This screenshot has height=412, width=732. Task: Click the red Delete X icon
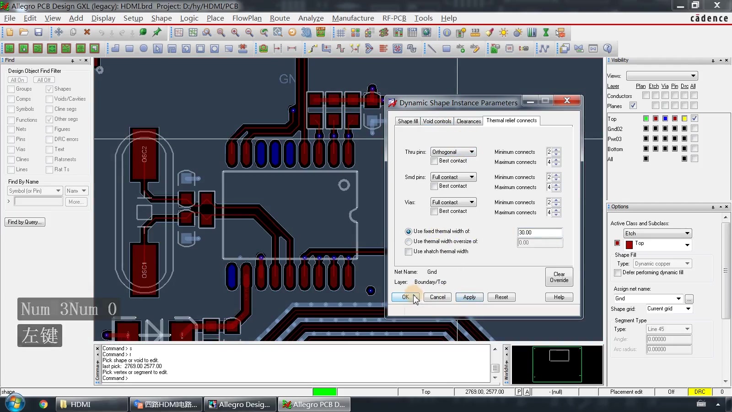(87, 33)
